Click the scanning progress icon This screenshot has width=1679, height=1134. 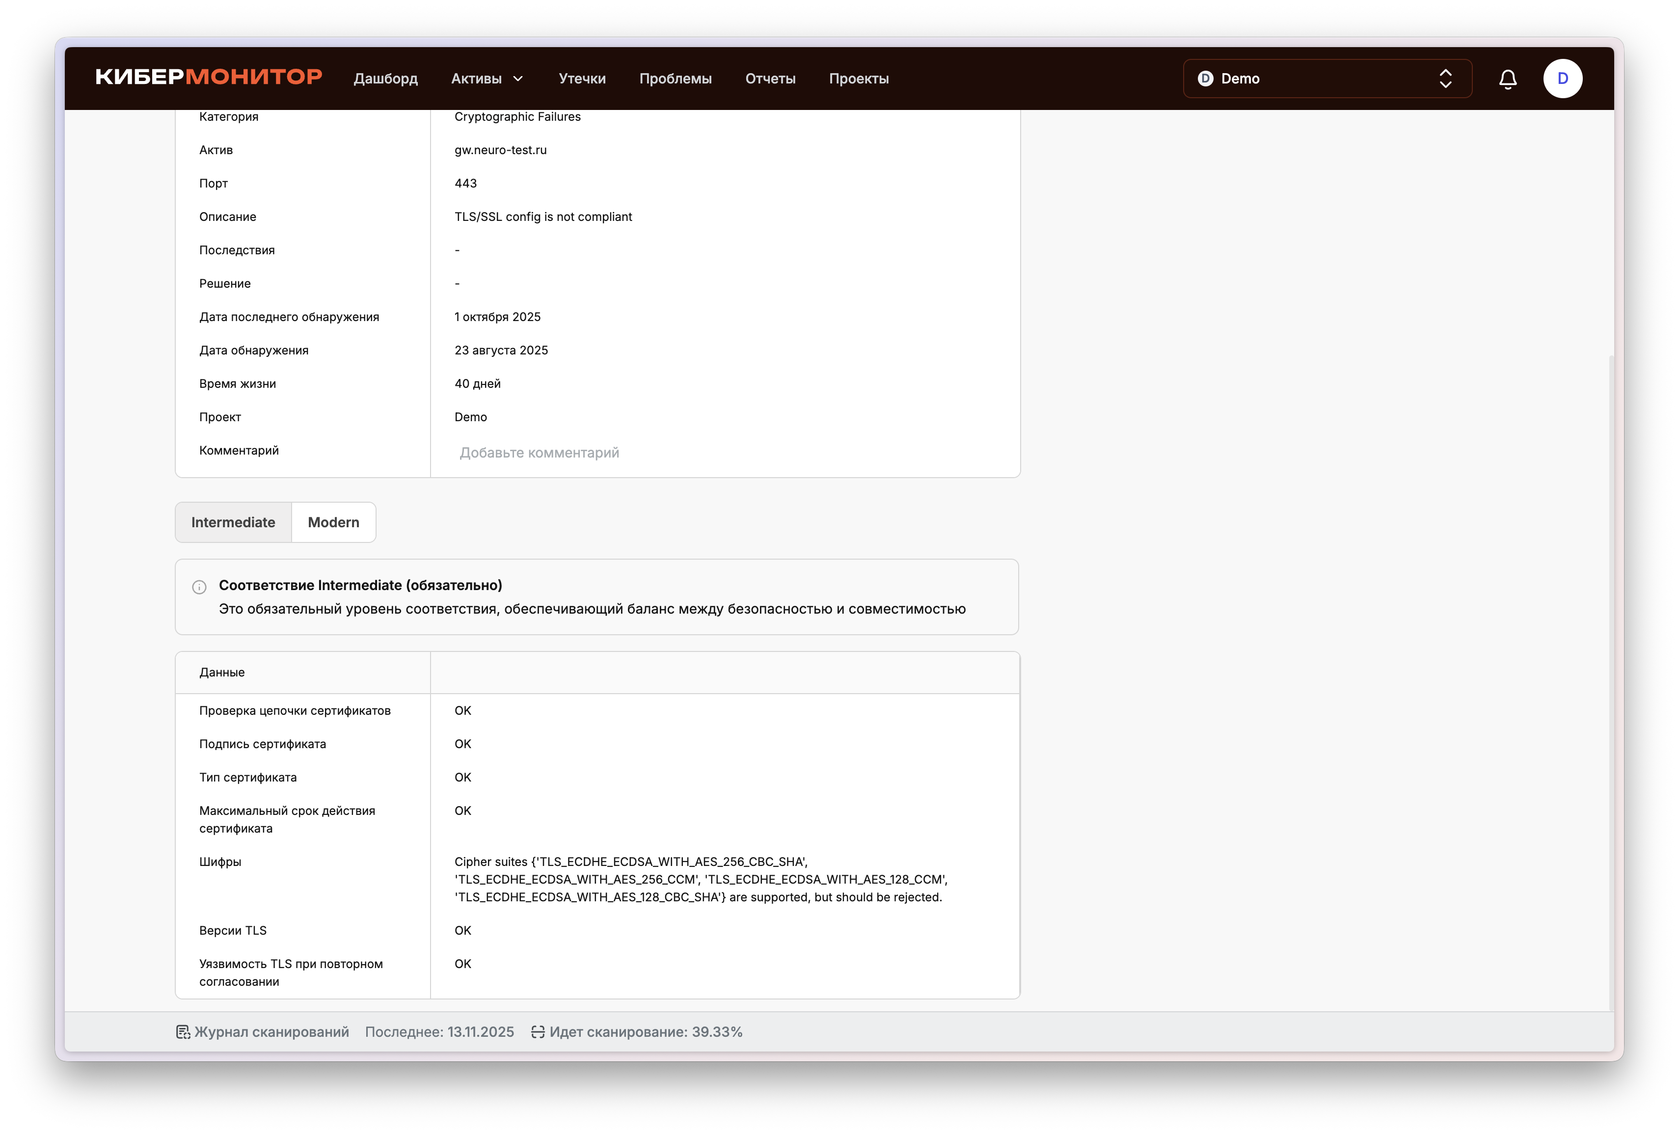[x=538, y=1031]
